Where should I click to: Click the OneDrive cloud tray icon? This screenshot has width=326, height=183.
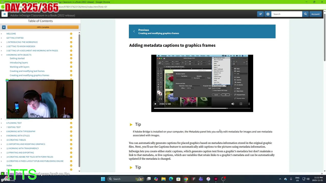coord(286,179)
